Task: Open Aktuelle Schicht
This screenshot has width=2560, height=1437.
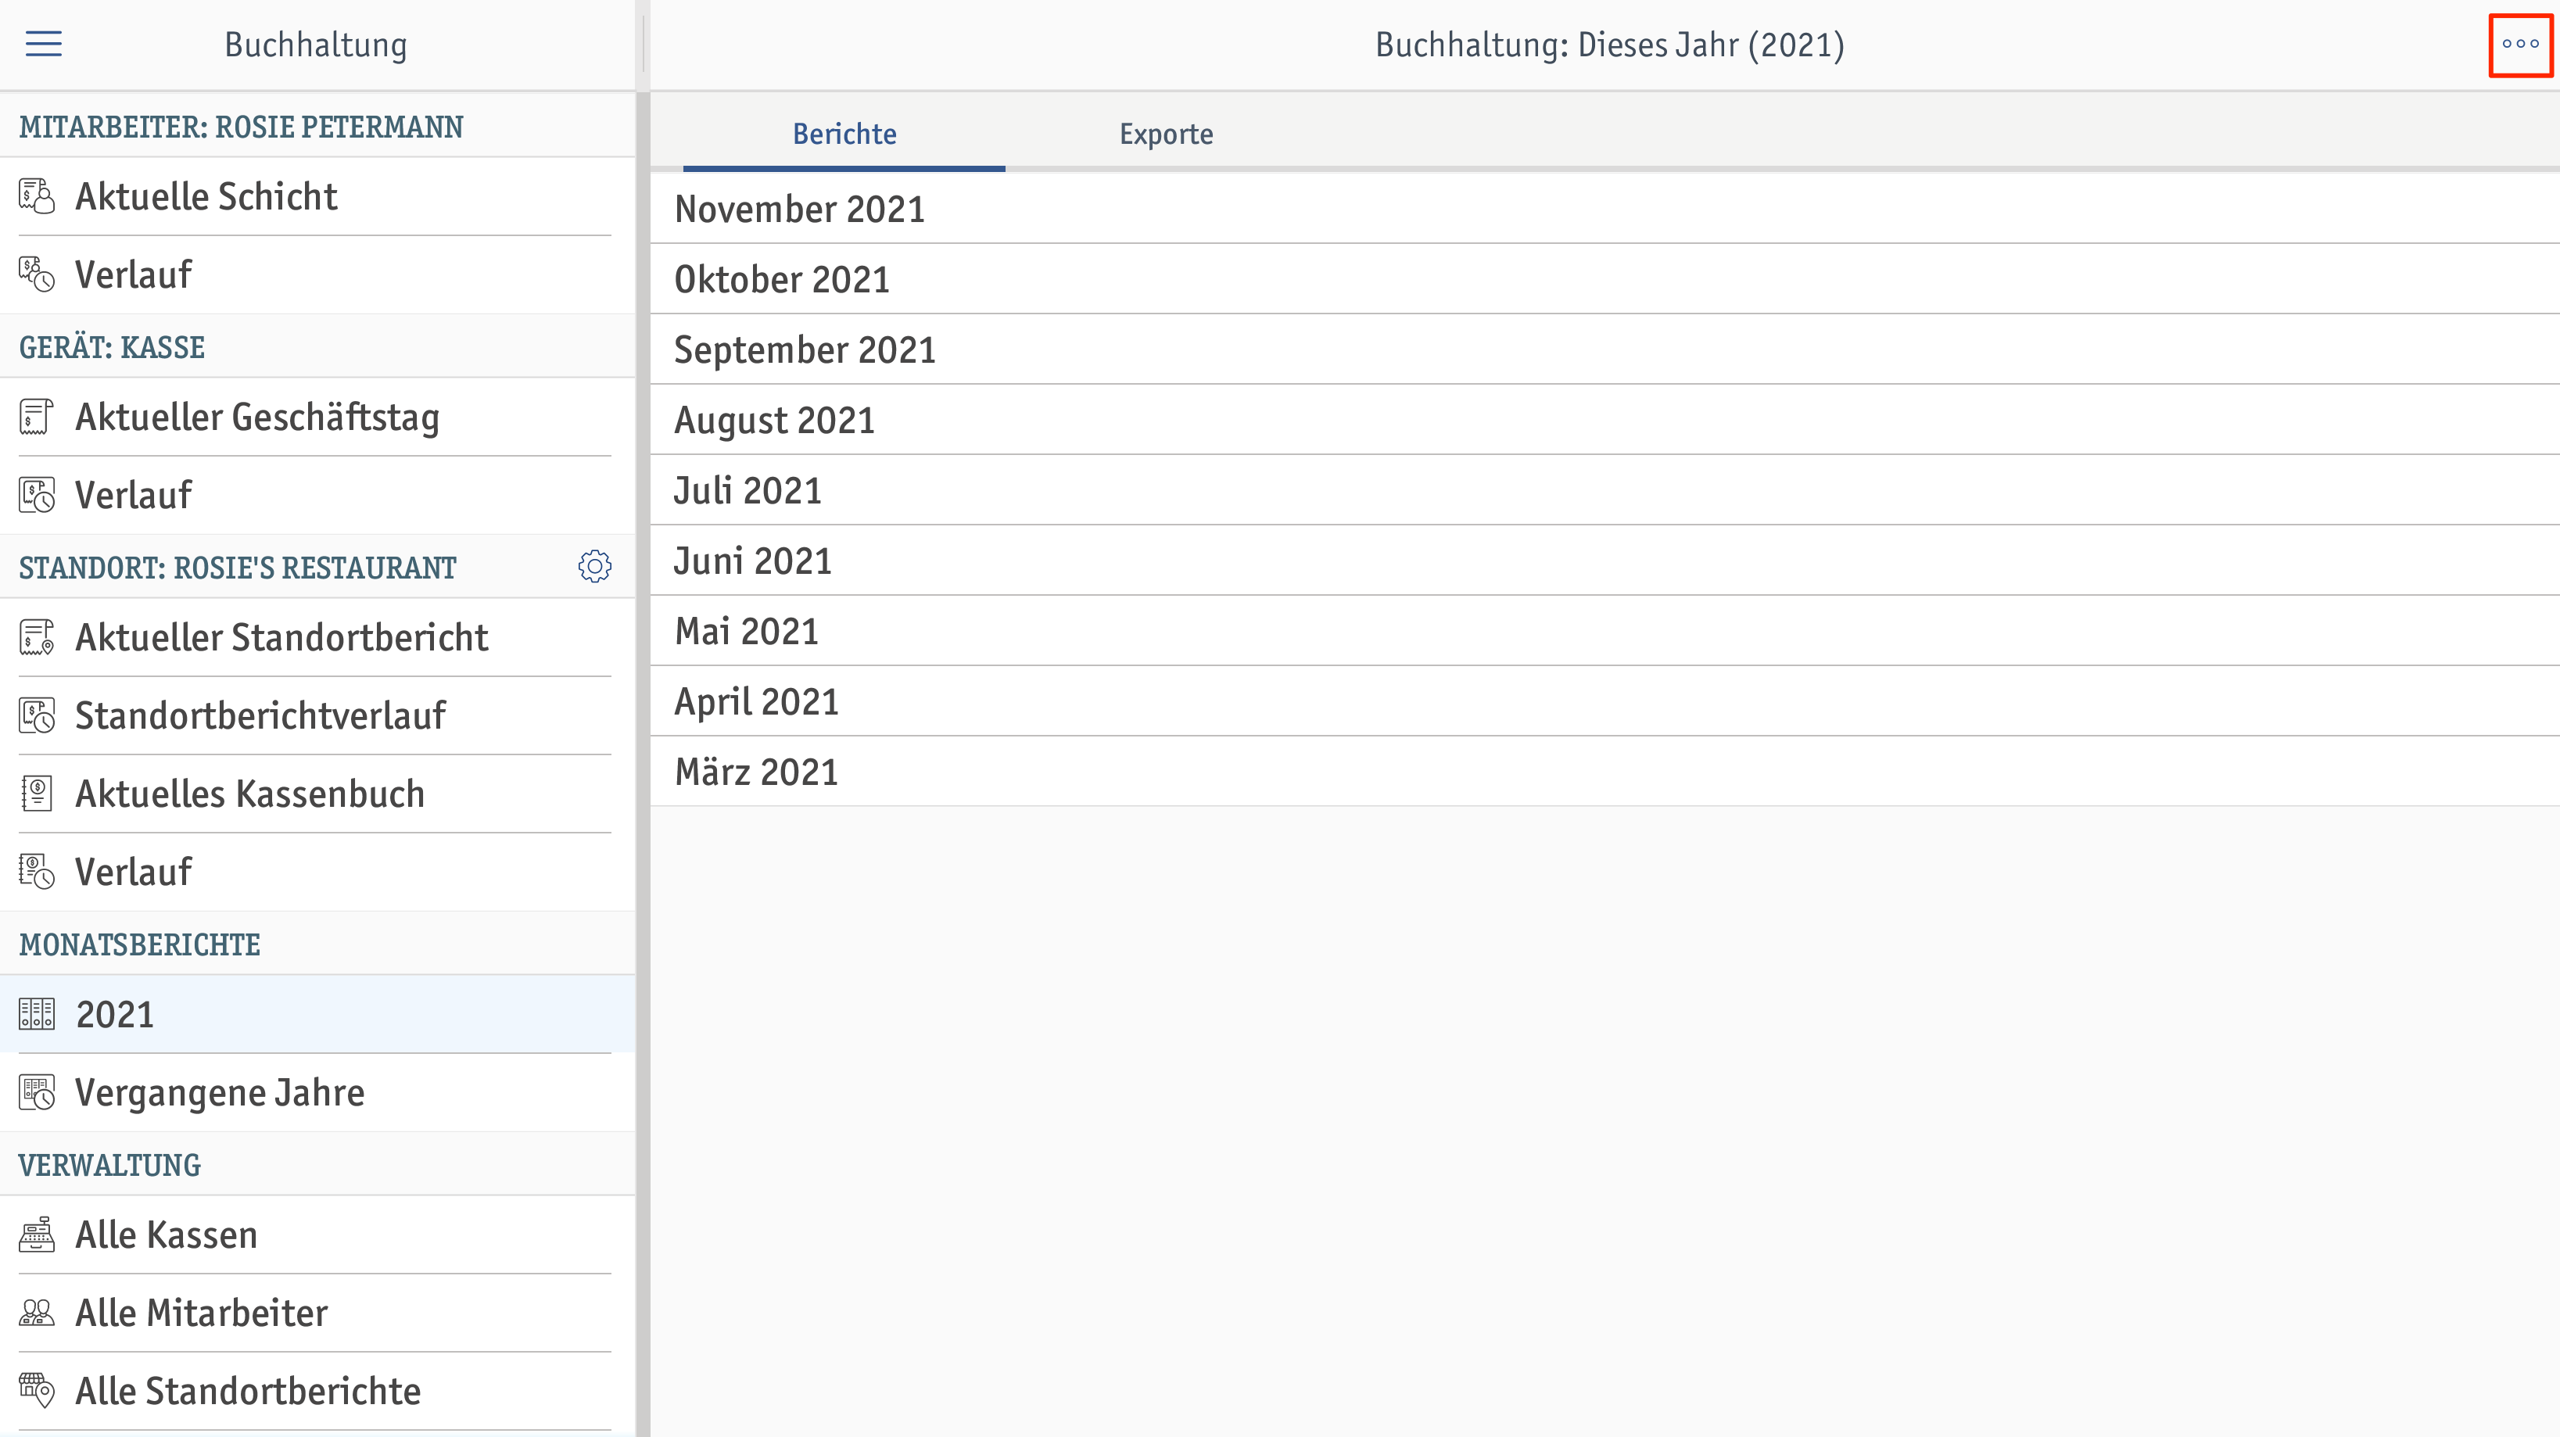Action: [317, 197]
